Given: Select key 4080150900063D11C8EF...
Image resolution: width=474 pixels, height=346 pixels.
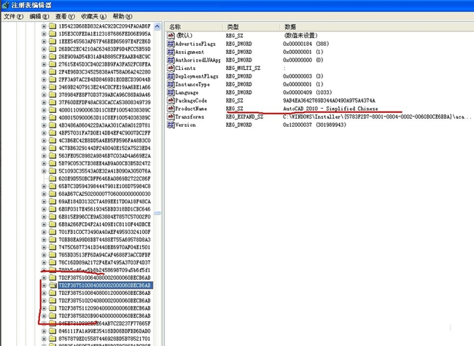Looking at the screenshot, I should click(x=104, y=117).
